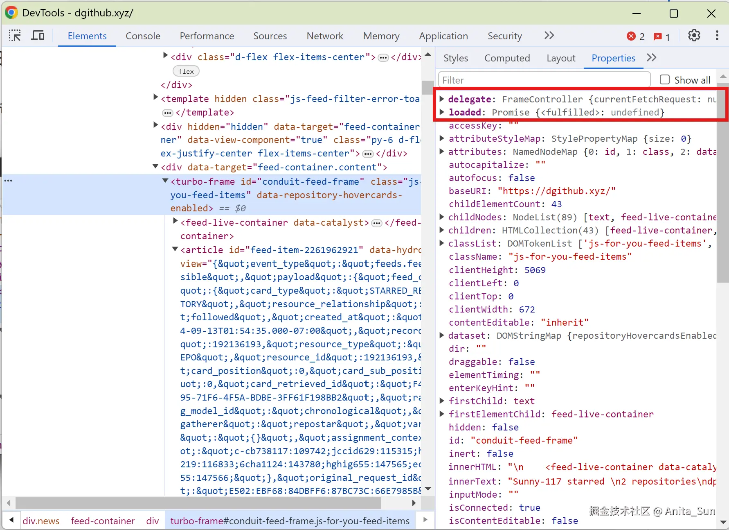
Task: Toggle the device toolbar icon
Action: (x=38, y=36)
